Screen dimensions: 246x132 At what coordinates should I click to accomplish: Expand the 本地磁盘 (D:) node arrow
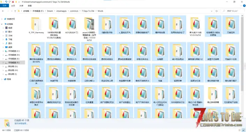point(3,55)
